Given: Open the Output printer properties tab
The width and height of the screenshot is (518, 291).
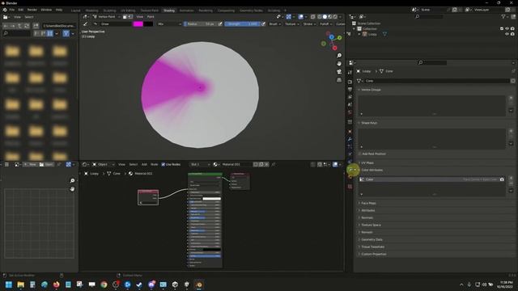Looking at the screenshot, I should 350,89.
